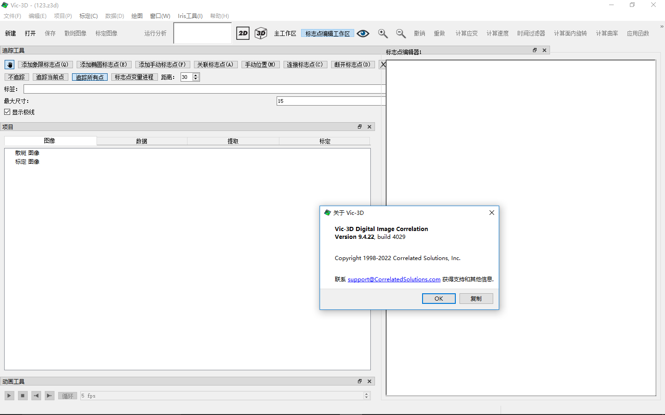Open the 文件(F) menu
Screen dimensions: 665x415
(x=12, y=16)
